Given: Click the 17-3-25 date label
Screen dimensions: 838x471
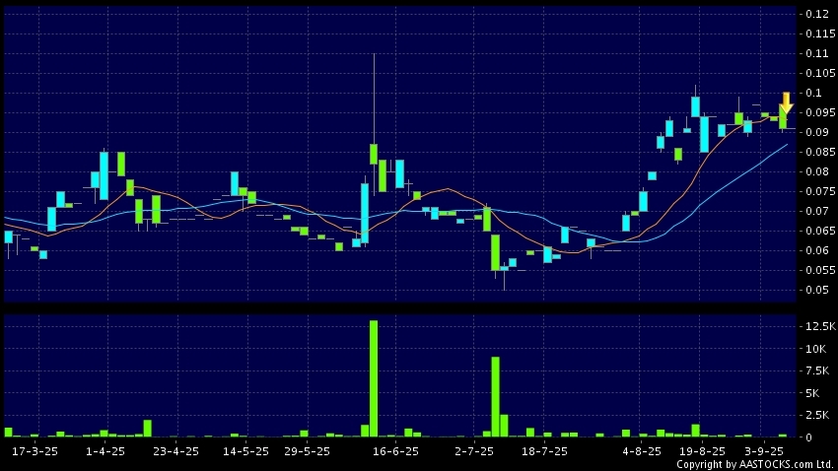Looking at the screenshot, I should click(35, 451).
